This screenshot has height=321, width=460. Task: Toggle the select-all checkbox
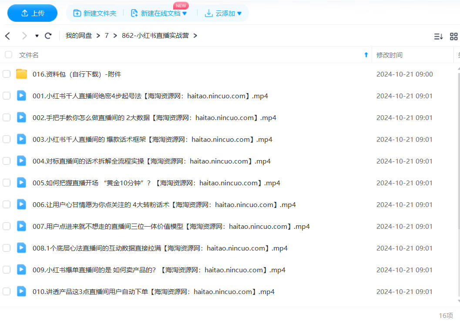[x=9, y=54]
